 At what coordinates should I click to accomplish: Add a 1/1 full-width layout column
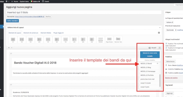pos(13,40)
